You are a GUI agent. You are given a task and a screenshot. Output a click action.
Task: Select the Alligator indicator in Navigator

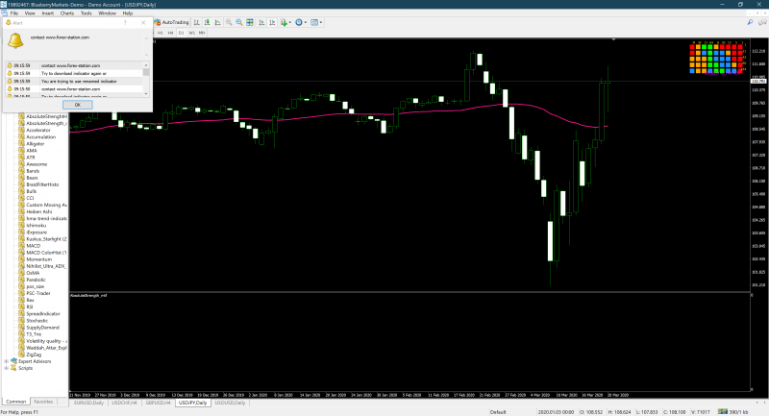(36, 144)
